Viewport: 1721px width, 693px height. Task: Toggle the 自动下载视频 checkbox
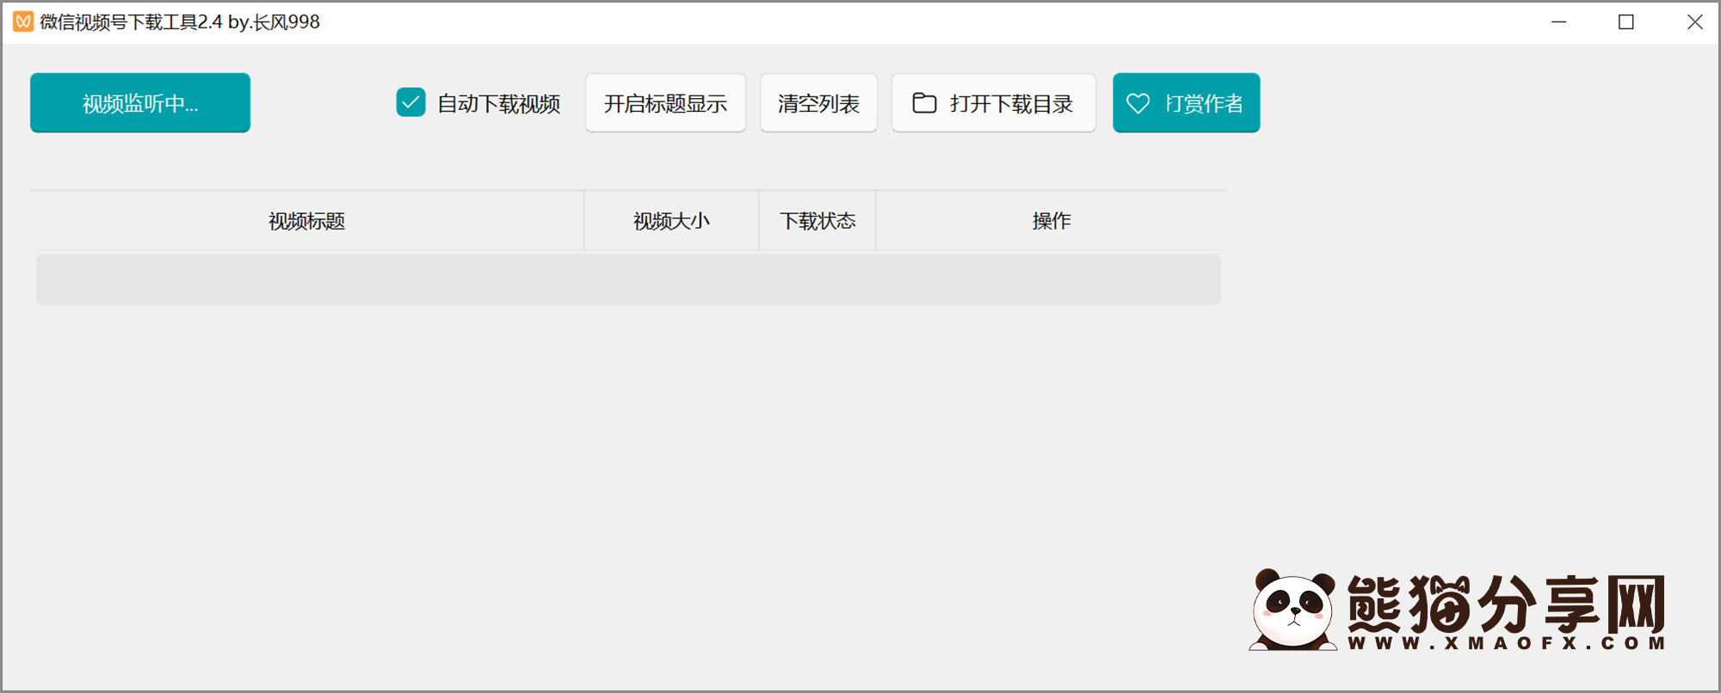click(410, 102)
